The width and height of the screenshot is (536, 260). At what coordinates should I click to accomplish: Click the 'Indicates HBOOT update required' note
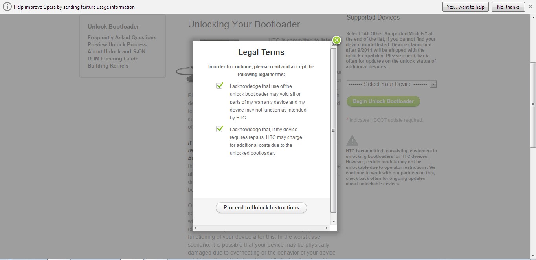tap(385, 120)
